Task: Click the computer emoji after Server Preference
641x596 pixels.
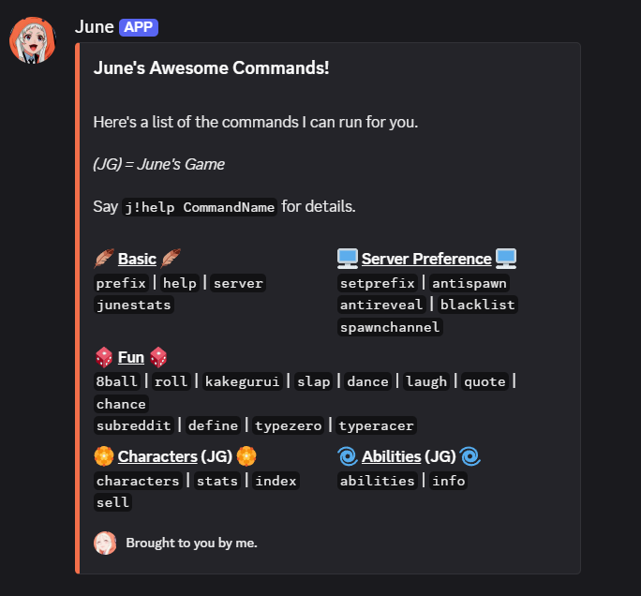Action: point(506,259)
